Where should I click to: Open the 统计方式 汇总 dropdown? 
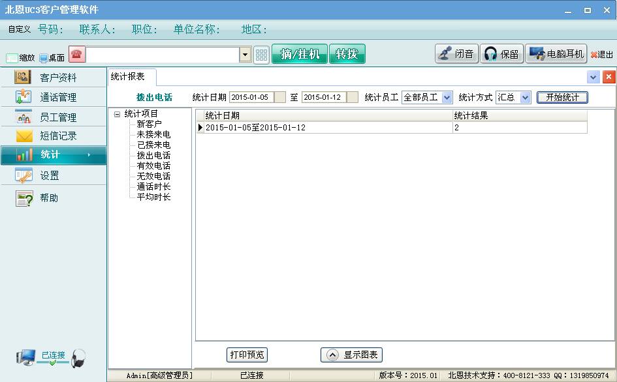[x=513, y=97]
